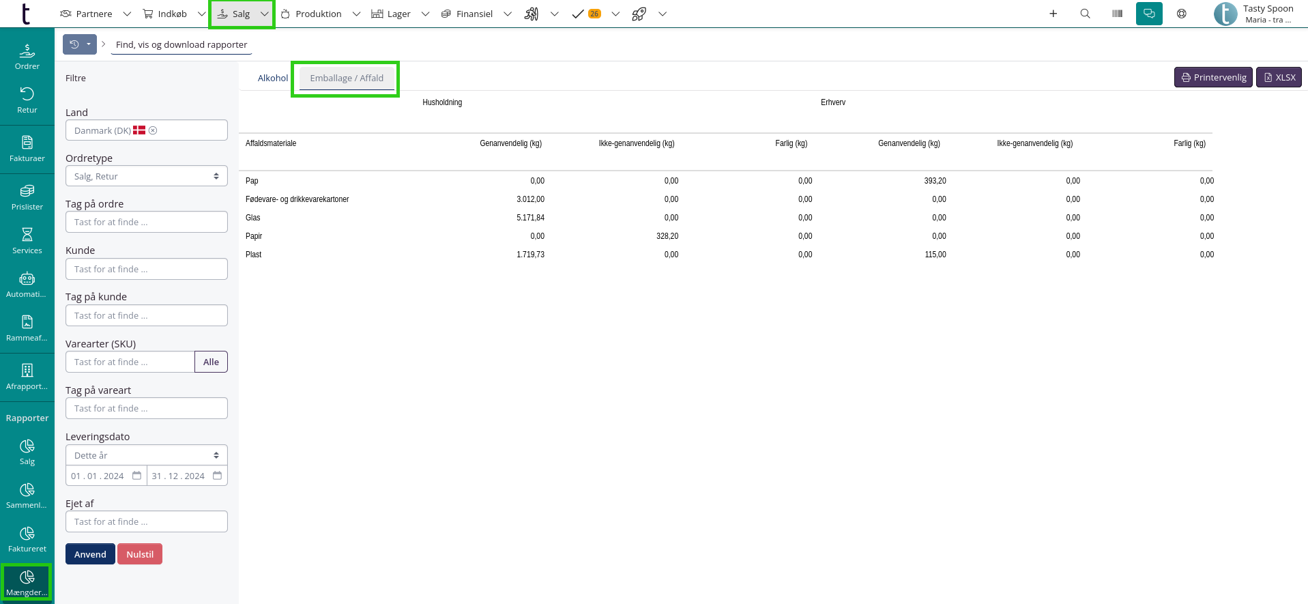Open the search magnifier icon
Screen dimensions: 1308x604
click(x=1085, y=14)
